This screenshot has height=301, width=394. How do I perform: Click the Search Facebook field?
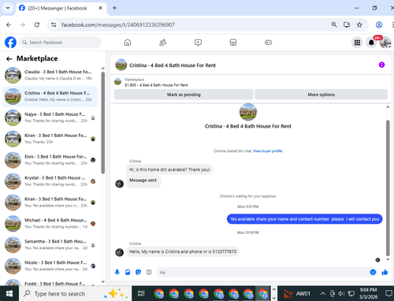(60, 43)
